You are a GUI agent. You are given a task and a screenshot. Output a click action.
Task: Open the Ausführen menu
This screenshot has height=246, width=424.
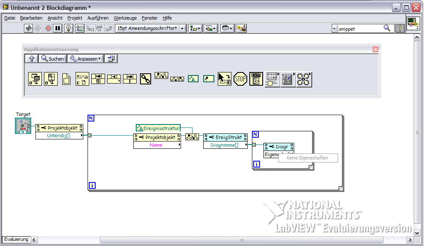tap(98, 18)
